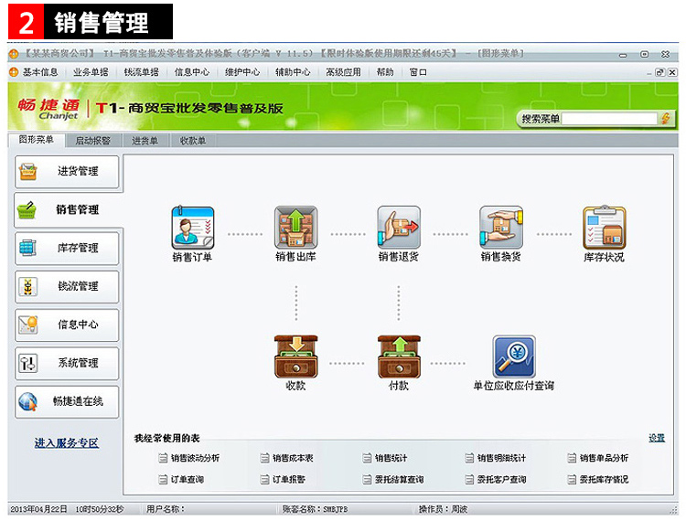
Task: Open the 销售订单 sales order icon
Action: (x=192, y=228)
